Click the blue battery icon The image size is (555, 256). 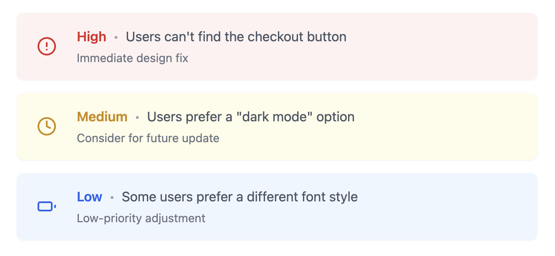46,206
